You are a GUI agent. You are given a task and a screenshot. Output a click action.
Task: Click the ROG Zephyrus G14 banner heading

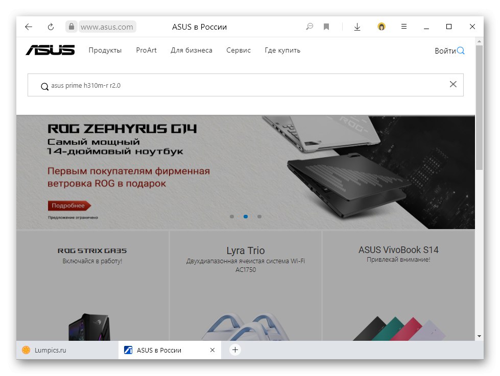[x=122, y=129]
